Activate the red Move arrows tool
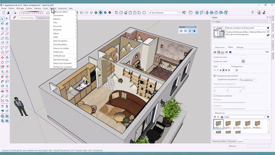The width and height of the screenshot is (275, 155). 2,57
